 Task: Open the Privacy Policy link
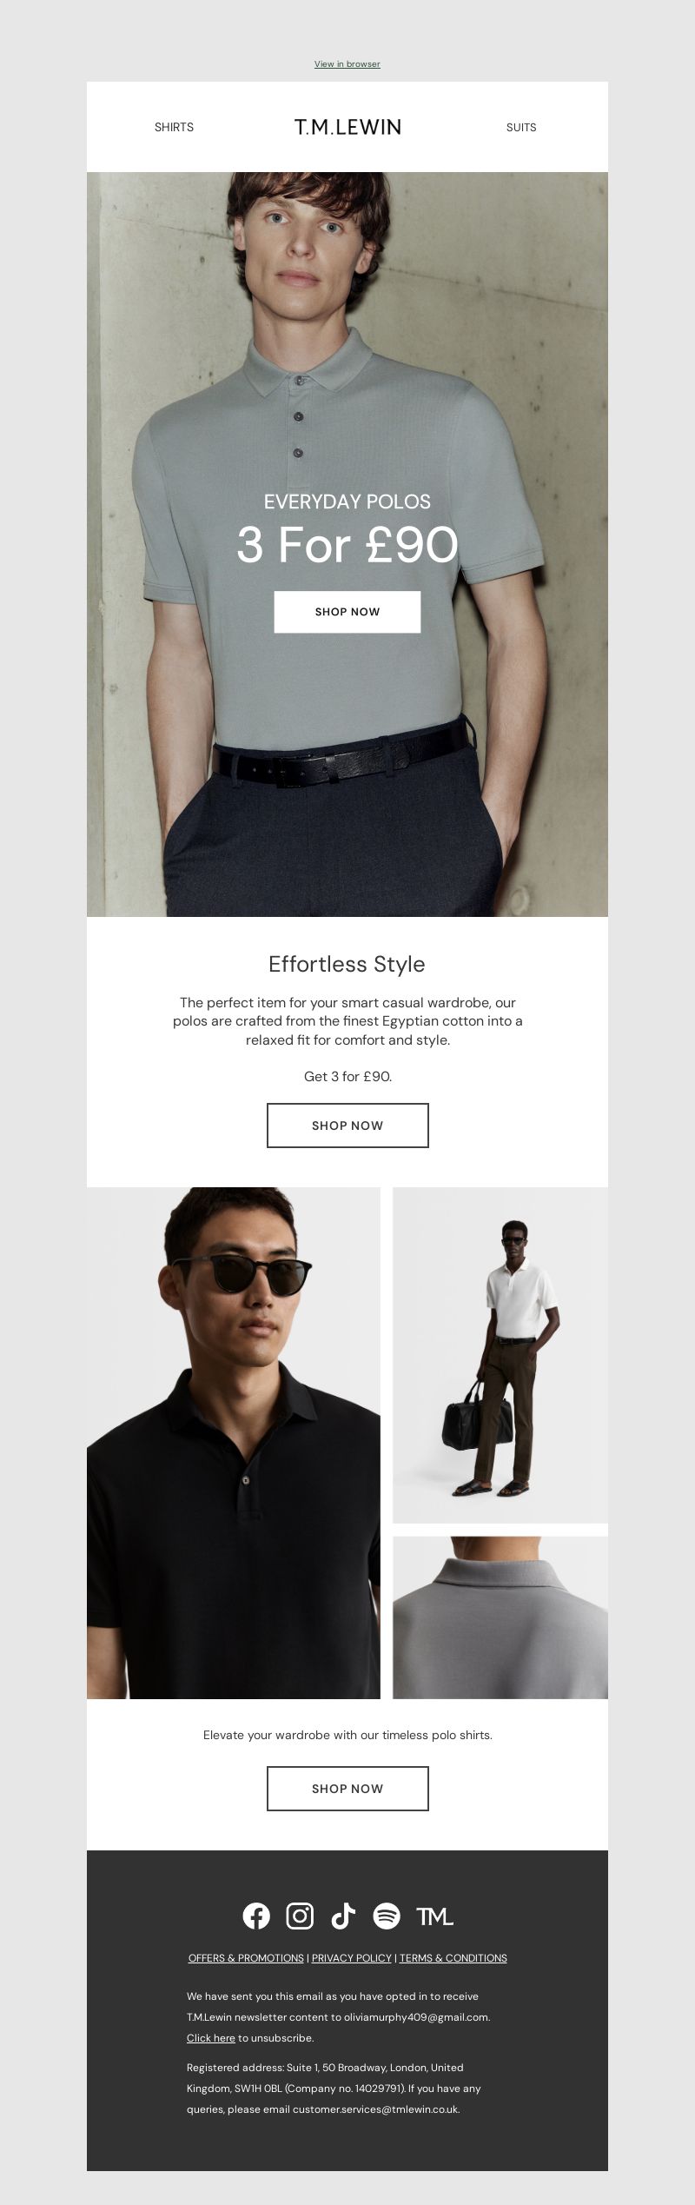pyautogui.click(x=352, y=1958)
